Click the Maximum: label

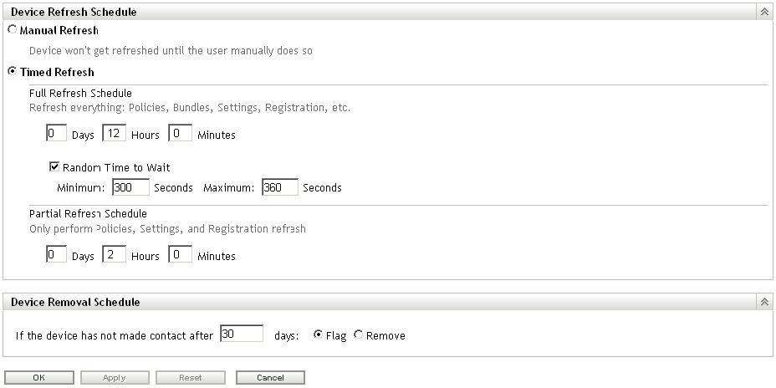228,188
